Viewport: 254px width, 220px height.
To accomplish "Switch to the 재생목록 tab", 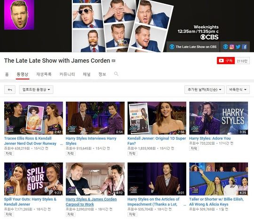I will (44, 74).
